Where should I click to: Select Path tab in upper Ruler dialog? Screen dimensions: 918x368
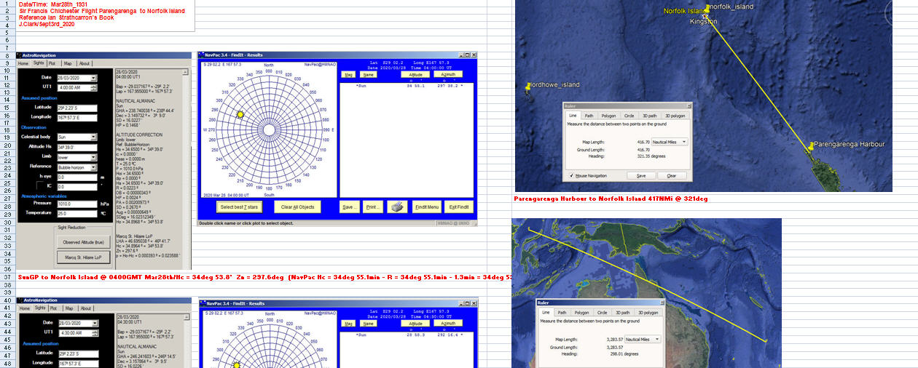click(x=589, y=116)
